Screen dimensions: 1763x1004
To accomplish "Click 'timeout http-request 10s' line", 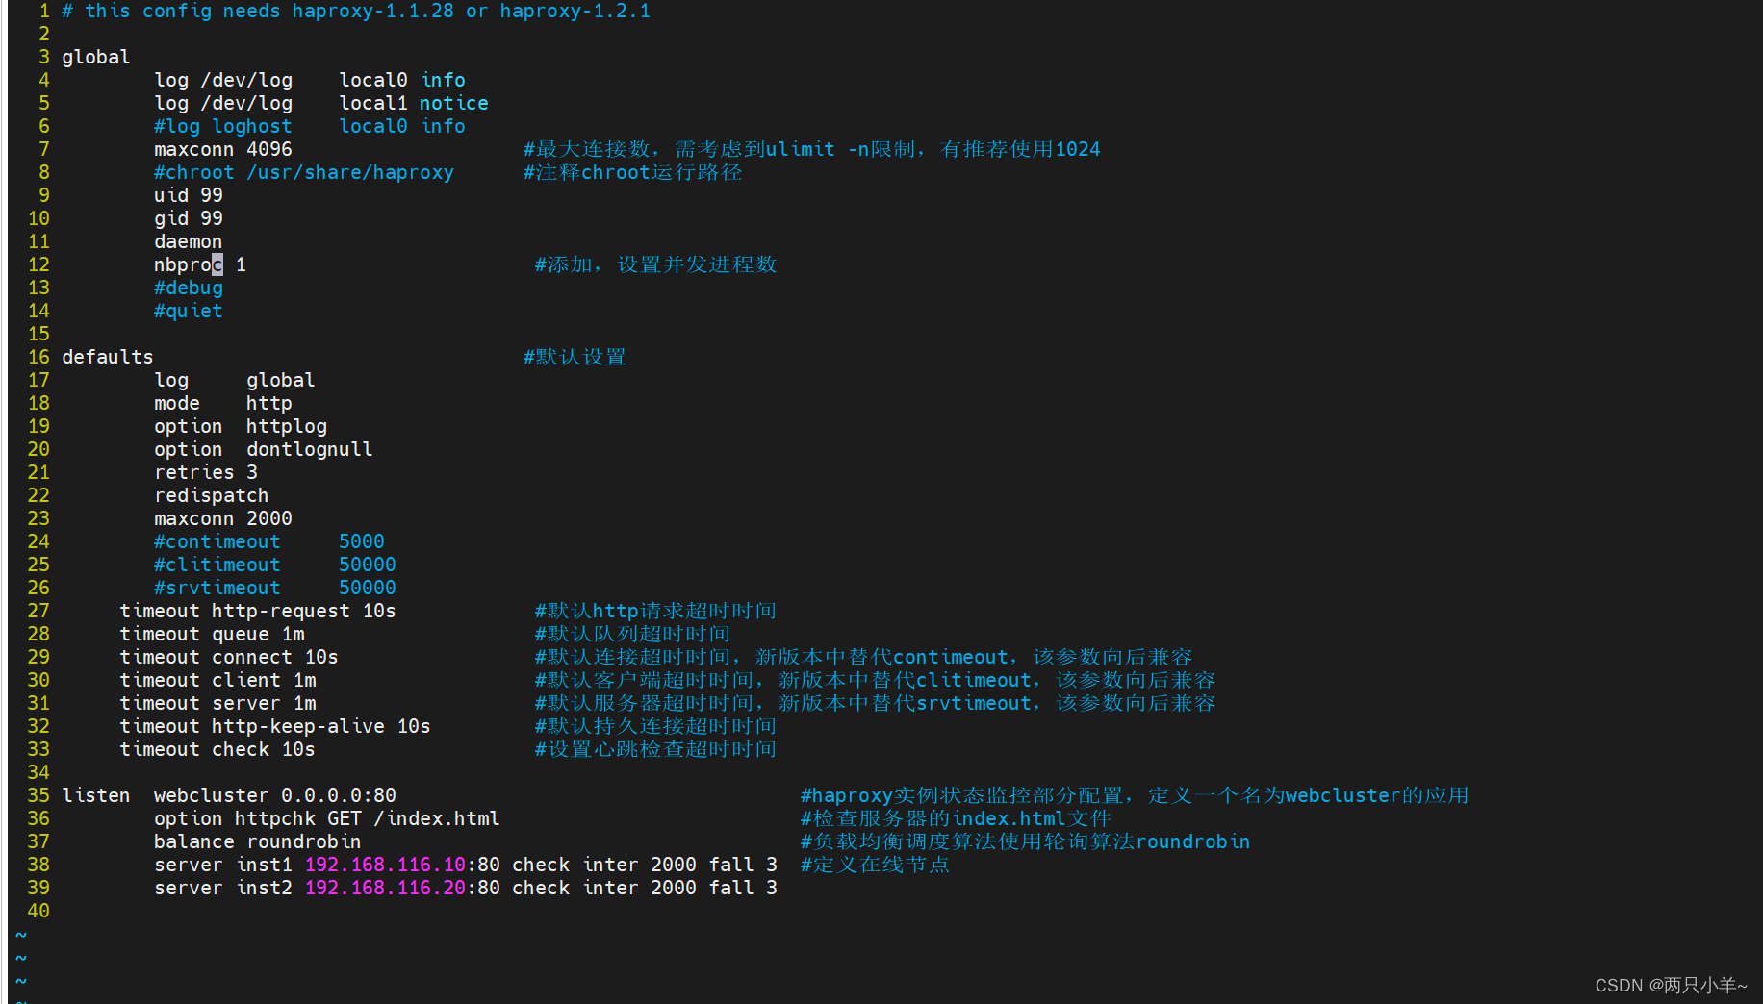I will point(258,611).
